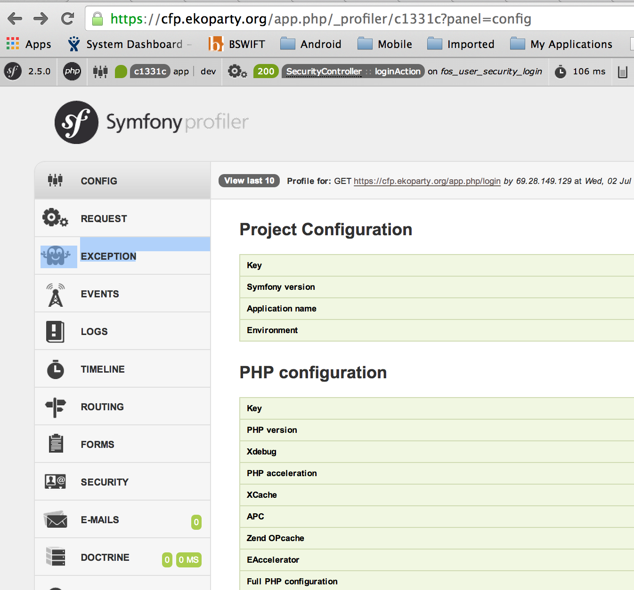Screen dimensions: 634x590
Task: Click the 106 ms timing value
Action: coord(589,72)
